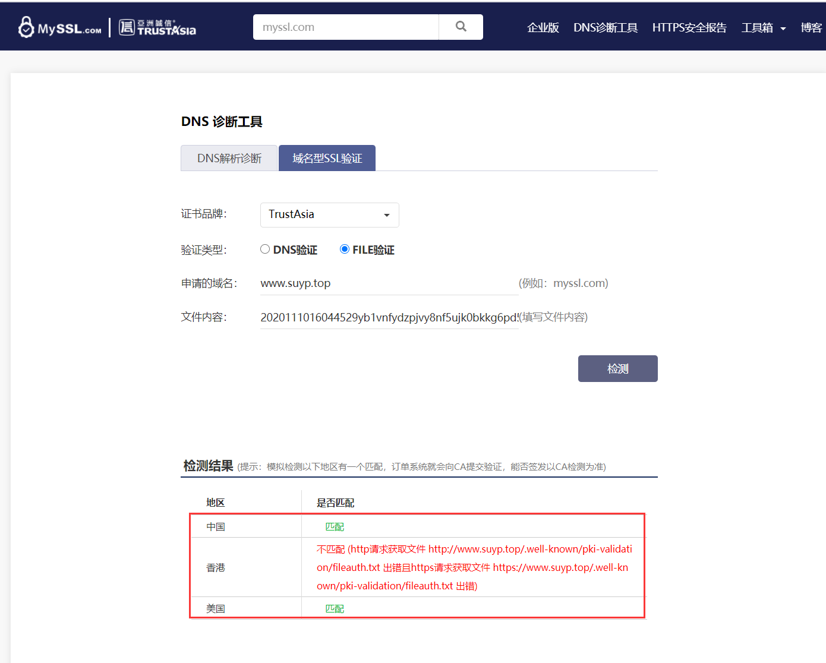Image resolution: width=826 pixels, height=663 pixels.
Task: Select the DNS验证 radio button
Action: (x=265, y=249)
